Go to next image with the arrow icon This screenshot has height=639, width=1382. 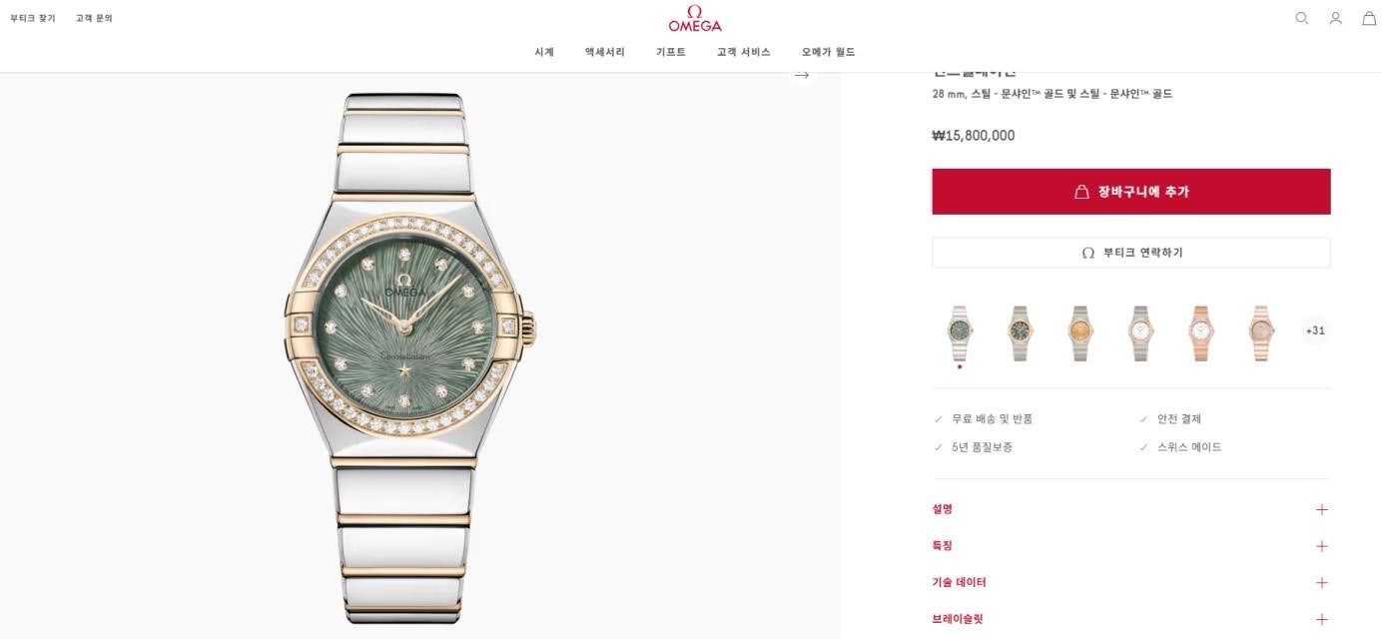click(801, 75)
